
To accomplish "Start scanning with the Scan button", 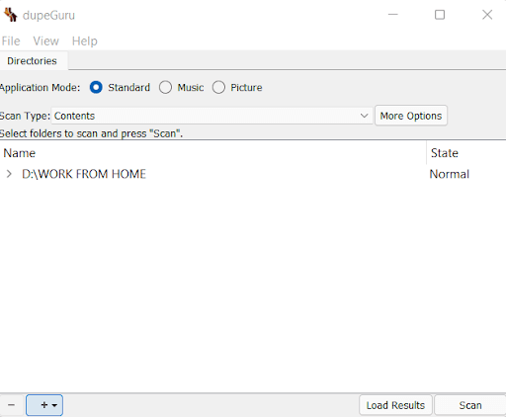I will 470,405.
